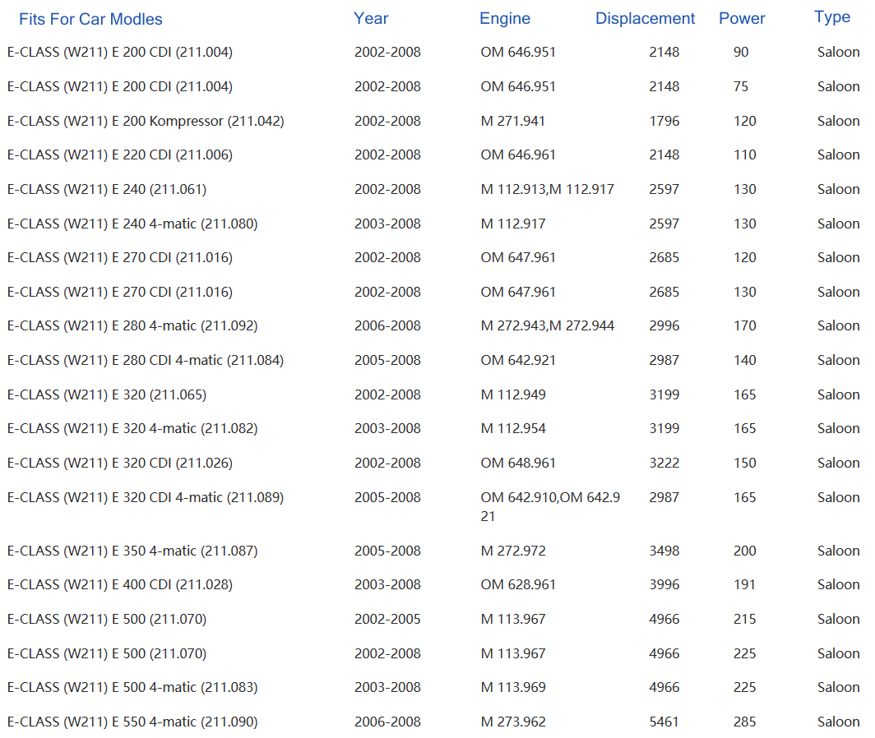The height and width of the screenshot is (738, 875).
Task: Click the engine cell OM 642.910,OM 642.921
Action: pos(550,506)
